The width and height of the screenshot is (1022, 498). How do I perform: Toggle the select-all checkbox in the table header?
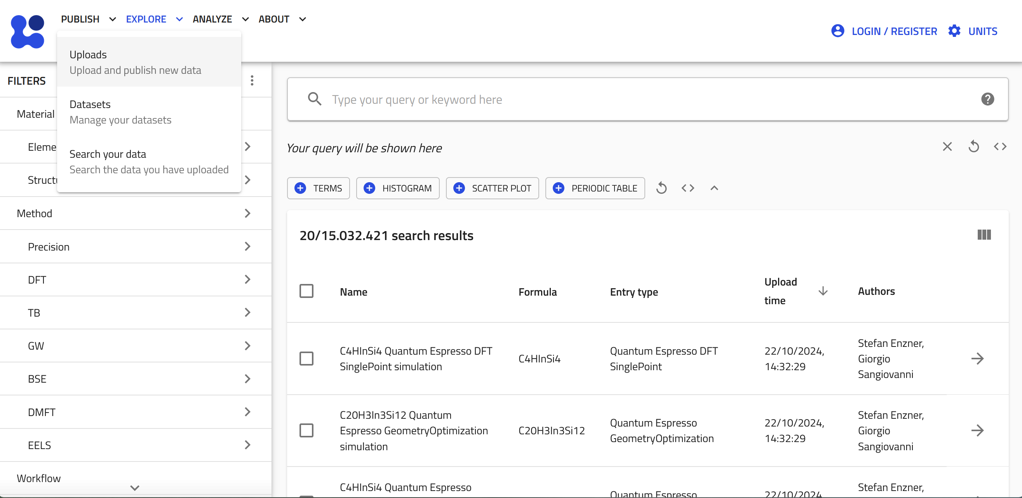tap(306, 291)
